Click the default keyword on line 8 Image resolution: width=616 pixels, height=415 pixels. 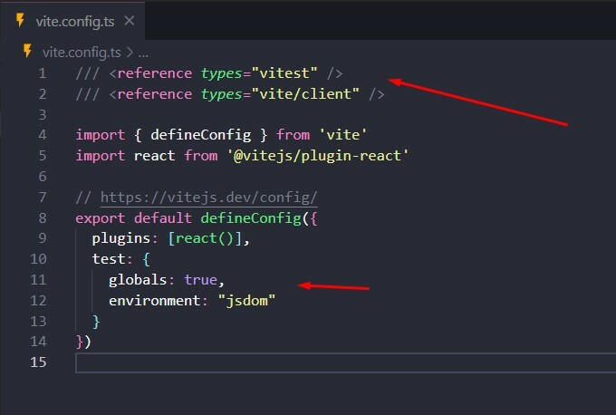coord(163,218)
